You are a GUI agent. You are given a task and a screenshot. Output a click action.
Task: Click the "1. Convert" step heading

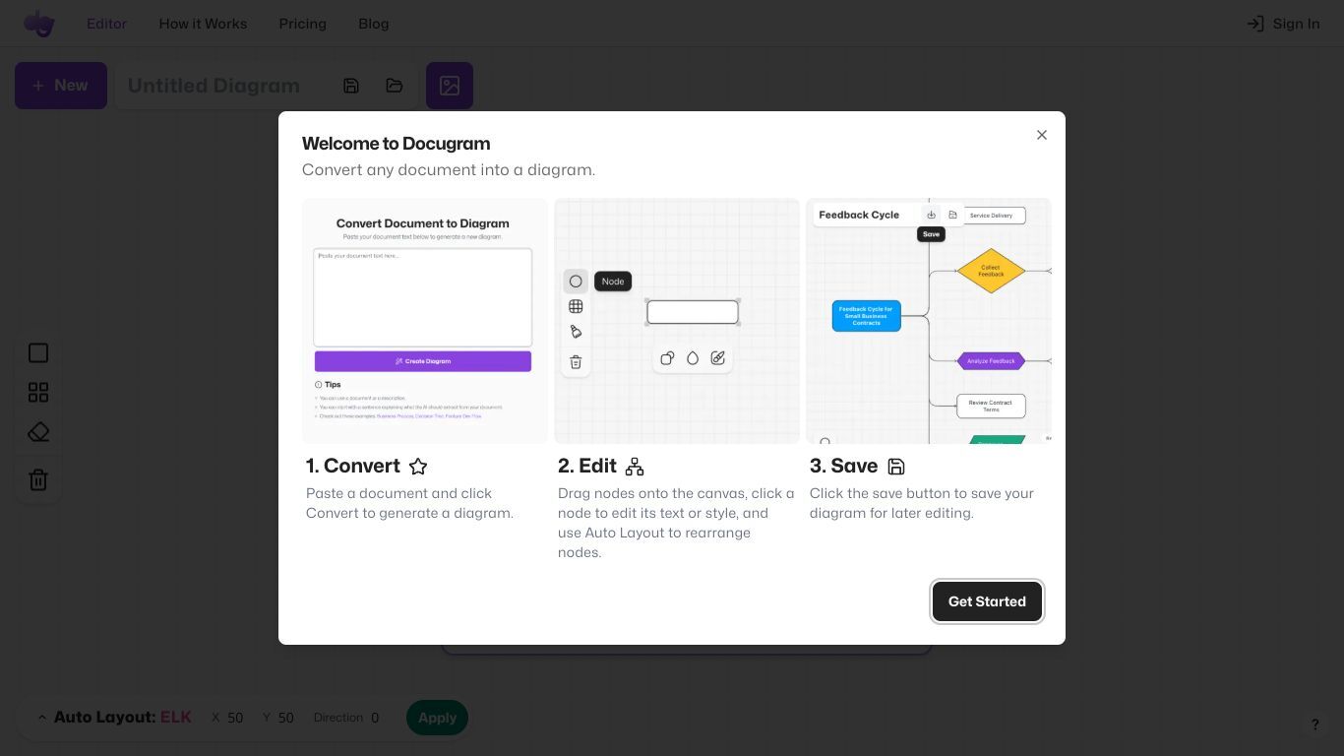353,467
